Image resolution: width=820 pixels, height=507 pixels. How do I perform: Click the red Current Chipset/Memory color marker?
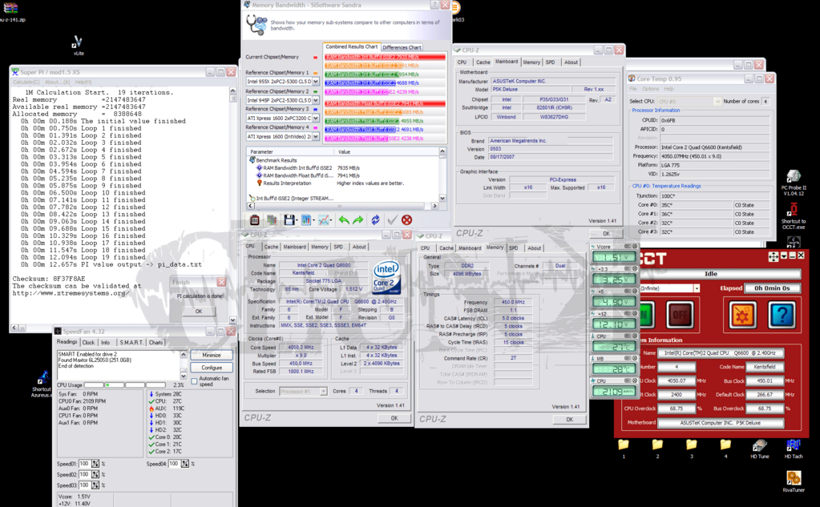[315, 58]
